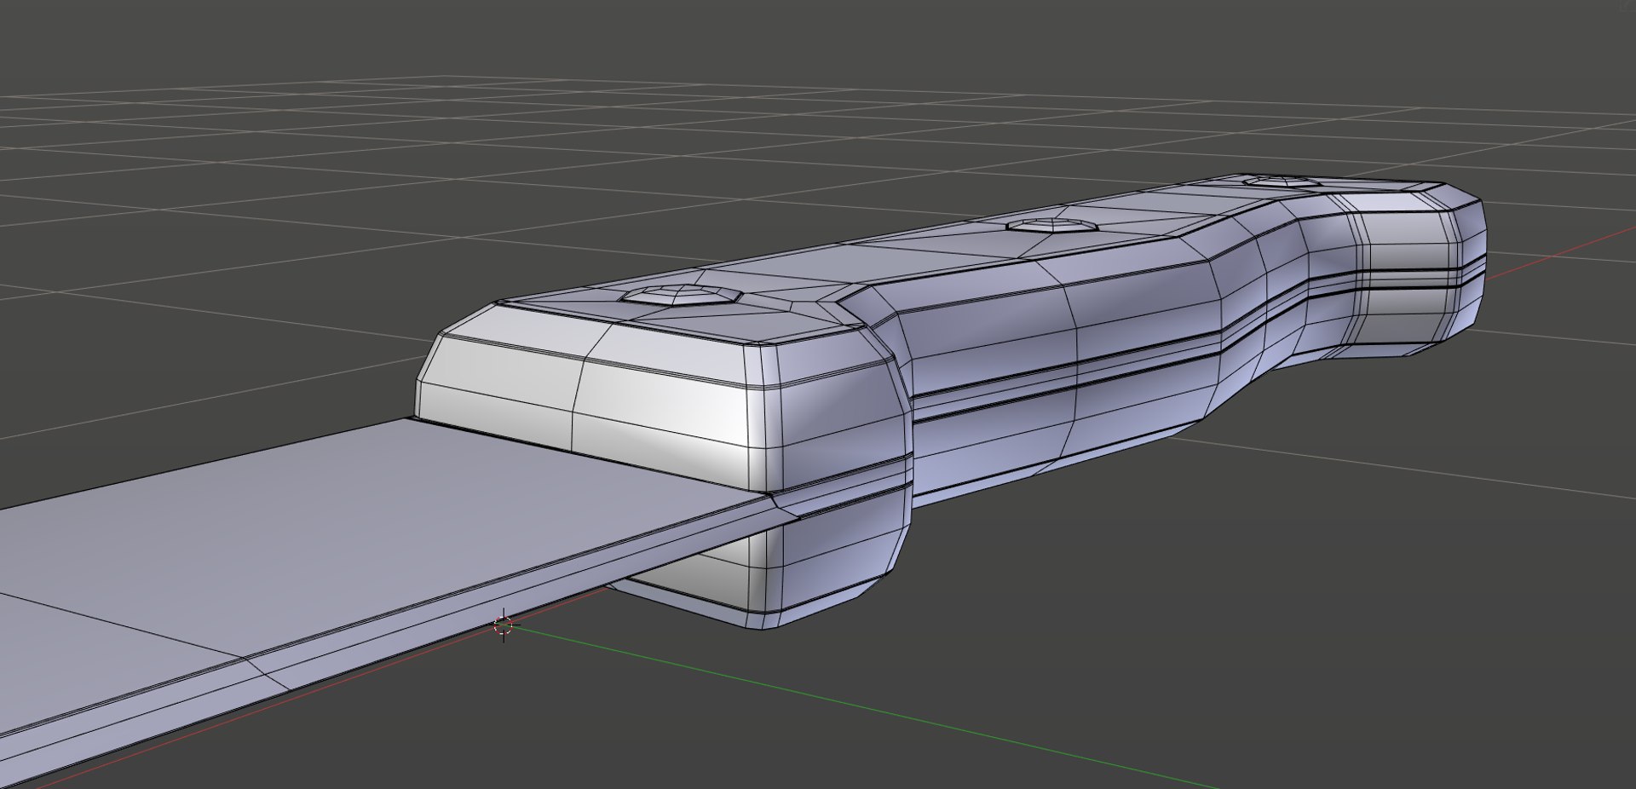The width and height of the screenshot is (1636, 789).
Task: Select the front rivet on the bolster
Action: point(682,295)
